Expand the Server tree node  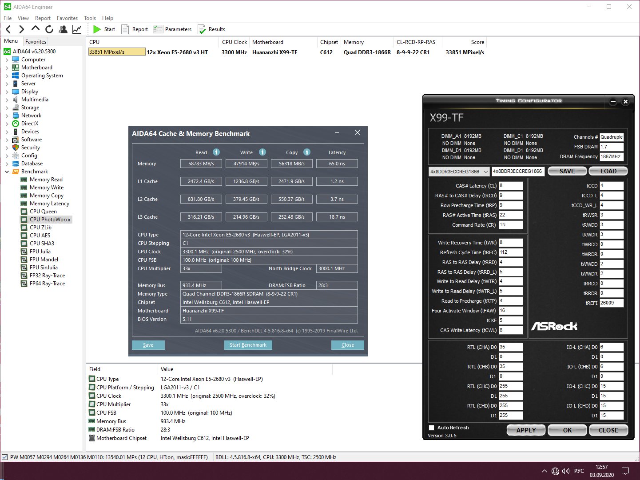pos(7,84)
